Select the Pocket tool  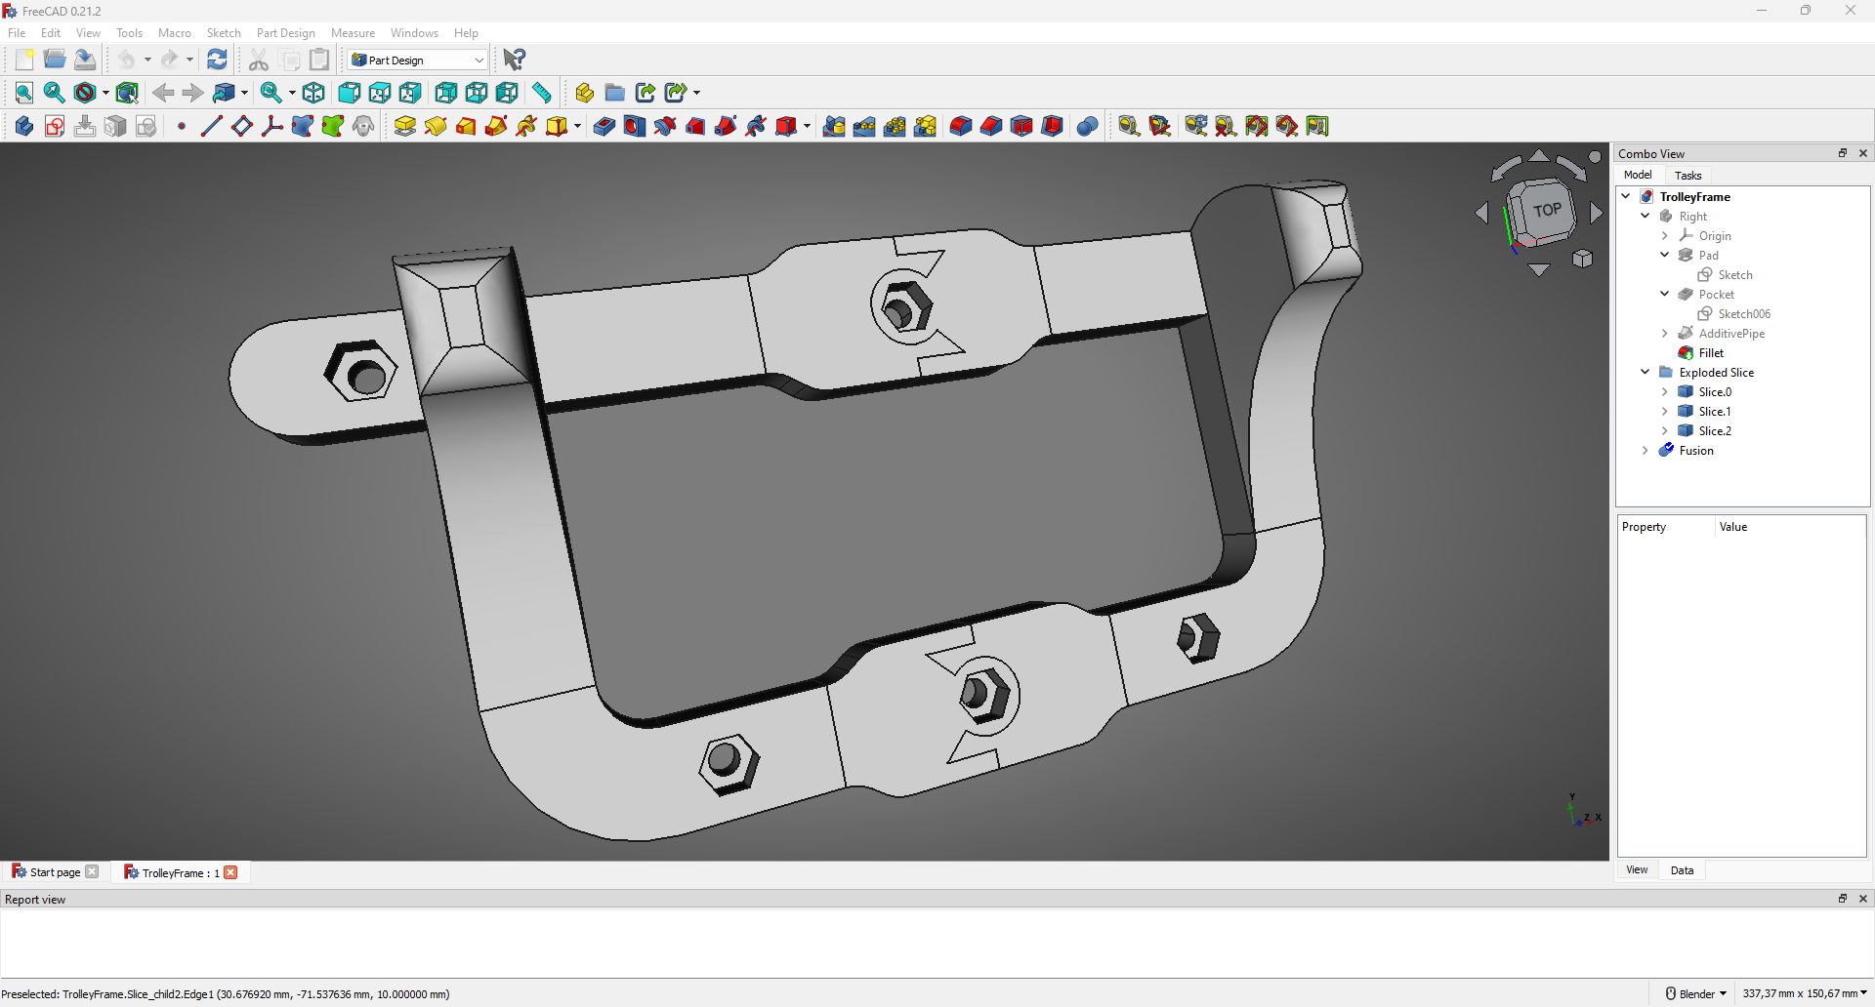pyautogui.click(x=604, y=126)
